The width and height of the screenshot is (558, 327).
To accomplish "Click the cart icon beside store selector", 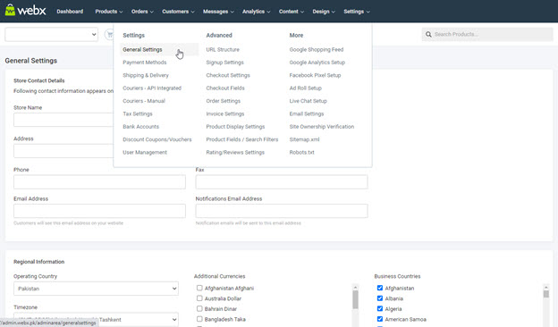I will pos(109,35).
